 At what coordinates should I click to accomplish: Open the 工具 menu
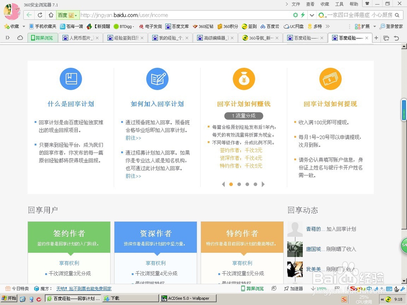[339, 4]
